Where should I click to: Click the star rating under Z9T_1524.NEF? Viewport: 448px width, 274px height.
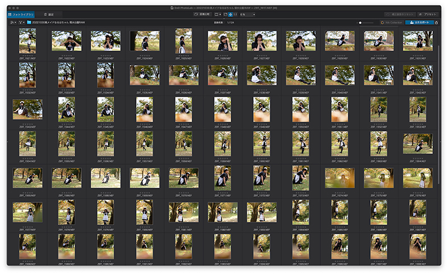pos(144,55)
